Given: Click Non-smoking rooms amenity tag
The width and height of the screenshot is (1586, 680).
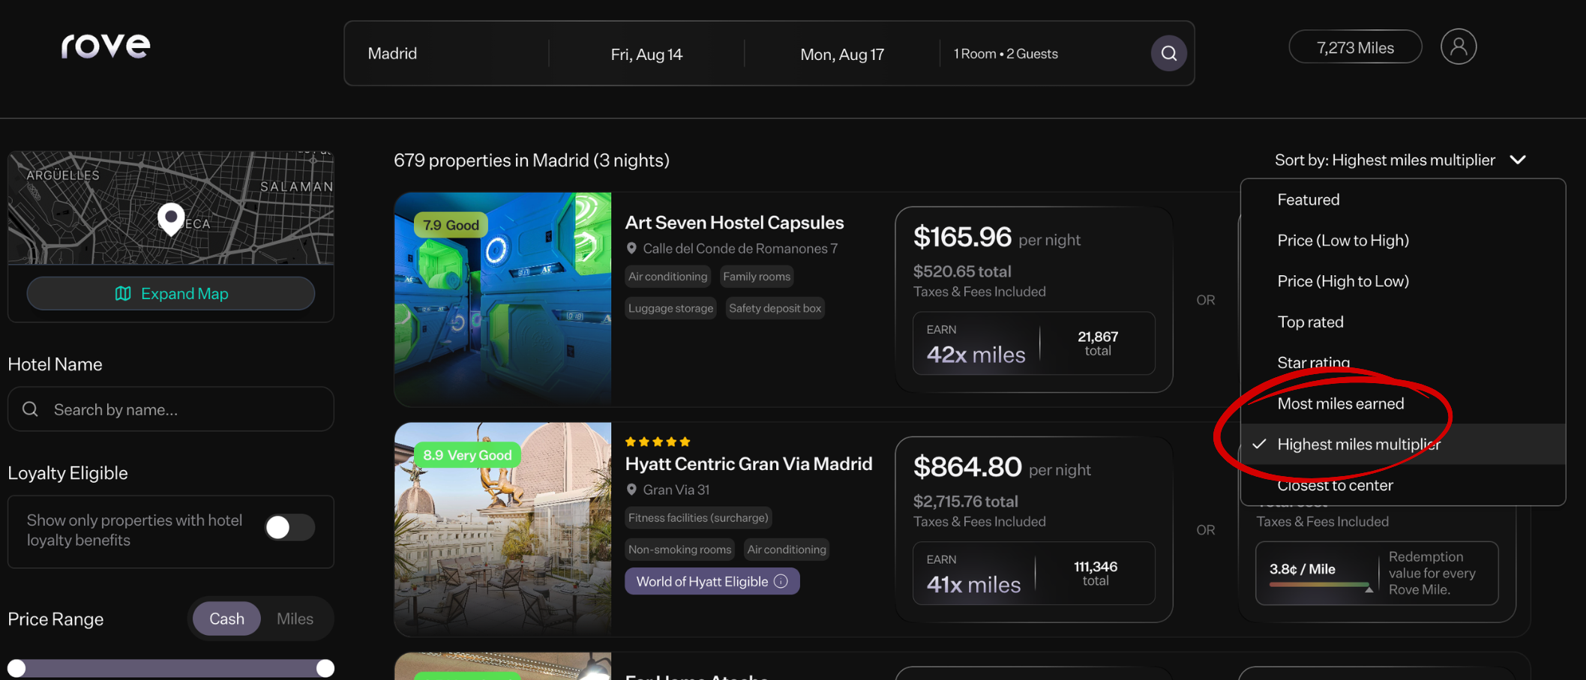Looking at the screenshot, I should [679, 550].
